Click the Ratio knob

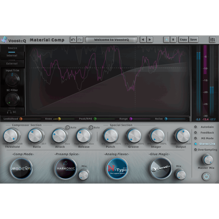pos(36,136)
